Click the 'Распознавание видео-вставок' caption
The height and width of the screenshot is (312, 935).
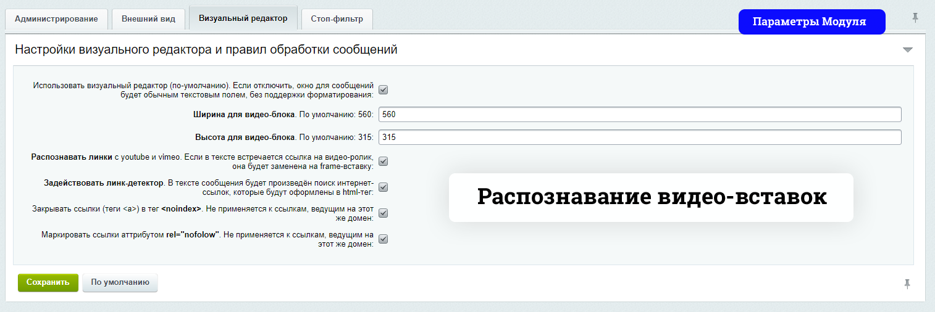pos(651,197)
